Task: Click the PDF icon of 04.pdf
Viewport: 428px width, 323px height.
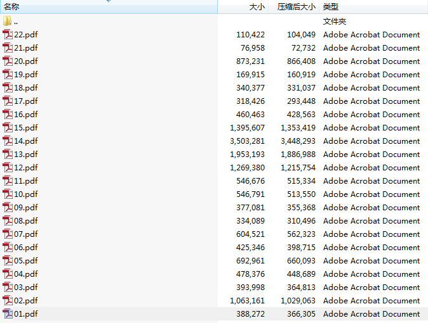Action: [x=8, y=274]
